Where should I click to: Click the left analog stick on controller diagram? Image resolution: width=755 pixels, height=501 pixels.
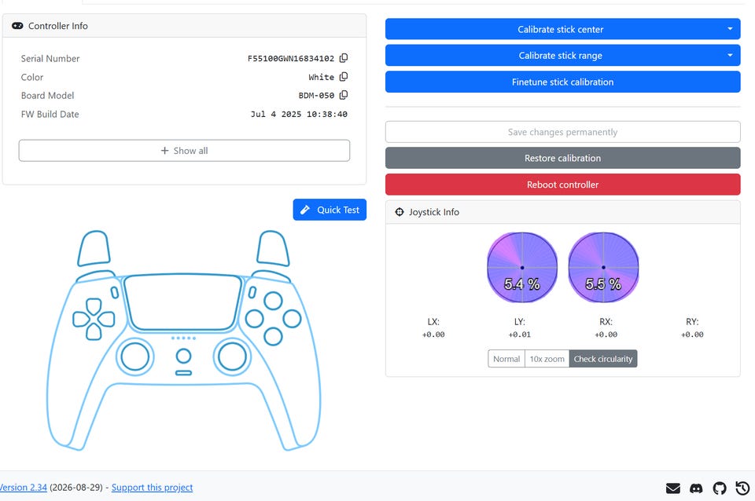click(x=134, y=357)
